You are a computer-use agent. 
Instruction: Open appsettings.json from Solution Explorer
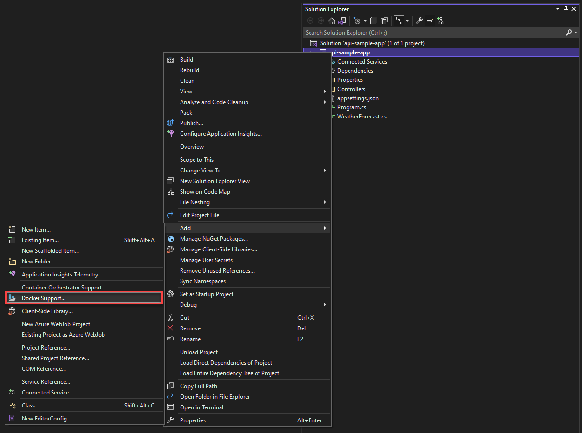pyautogui.click(x=358, y=98)
